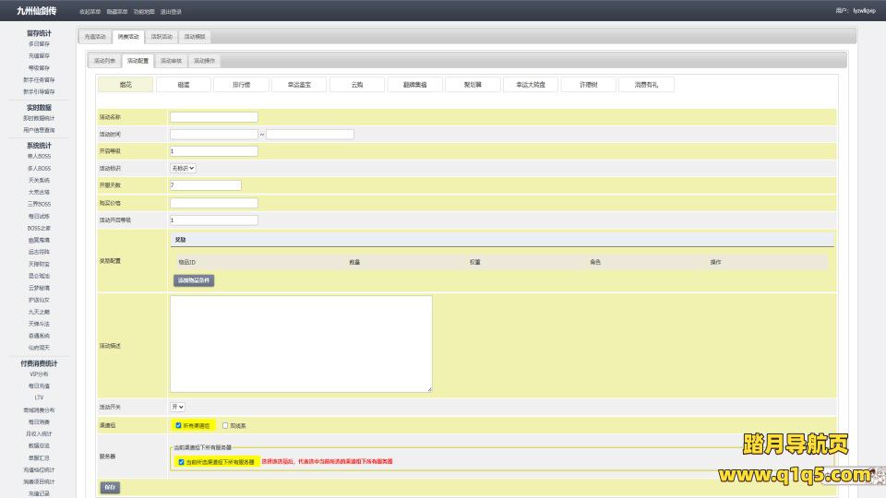Go to VIP分布 in the sidebar
This screenshot has width=886, height=498.
pyautogui.click(x=39, y=373)
